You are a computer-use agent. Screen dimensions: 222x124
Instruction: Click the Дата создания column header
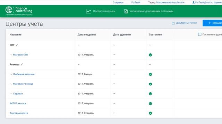click(x=86, y=34)
